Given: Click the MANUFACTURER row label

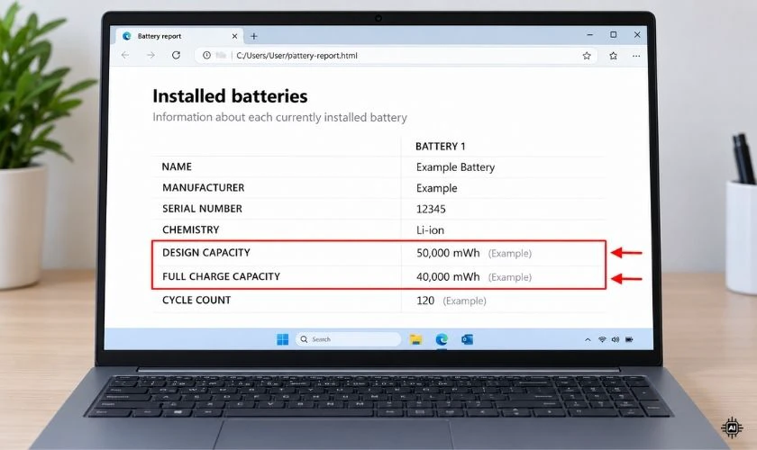Looking at the screenshot, I should click(x=204, y=187).
